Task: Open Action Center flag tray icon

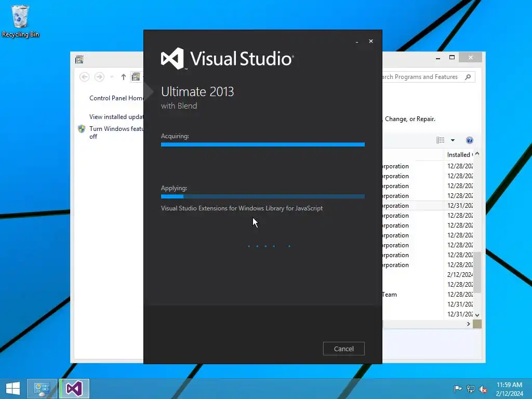Action: click(x=458, y=389)
